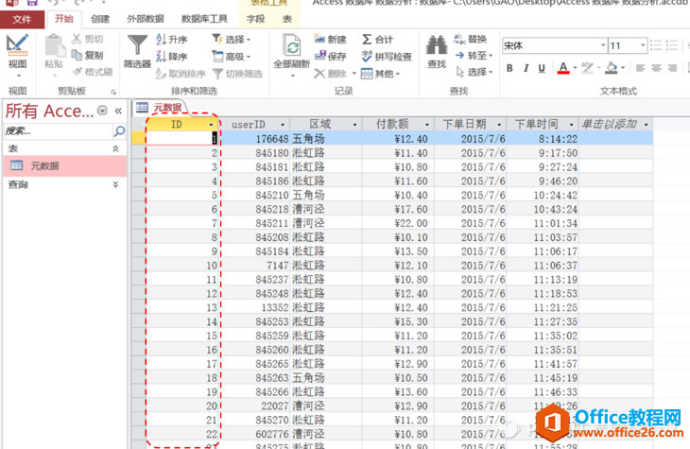Click the 区域 column header
Viewport: 690px width, 449px height.
point(326,125)
